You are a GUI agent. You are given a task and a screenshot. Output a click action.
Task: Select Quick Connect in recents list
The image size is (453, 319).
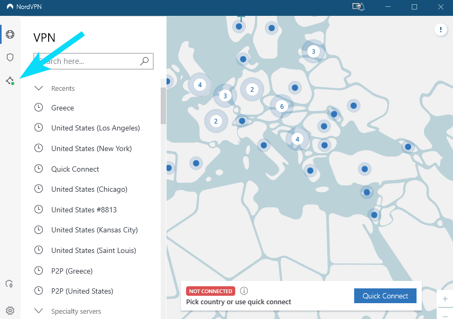[75, 169]
